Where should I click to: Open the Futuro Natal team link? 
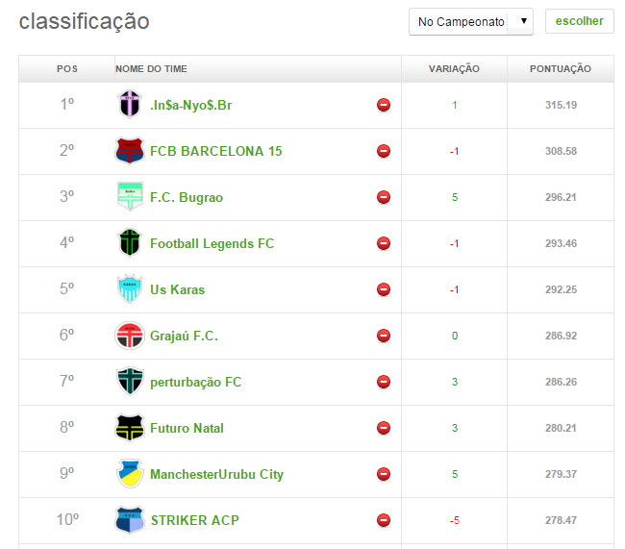coord(187,428)
